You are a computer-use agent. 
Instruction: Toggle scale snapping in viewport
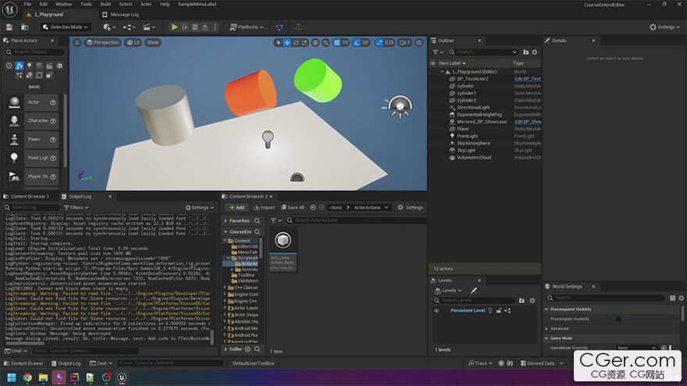click(x=379, y=42)
